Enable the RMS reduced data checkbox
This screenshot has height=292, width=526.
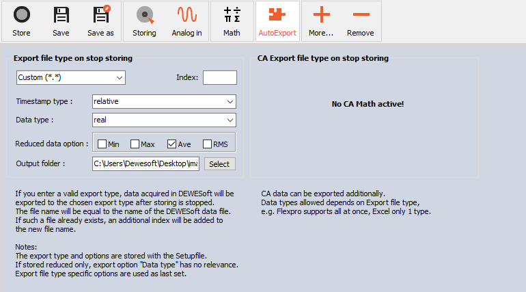click(207, 144)
